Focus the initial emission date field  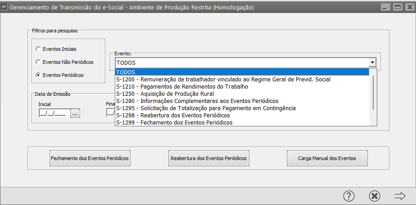coord(53,113)
